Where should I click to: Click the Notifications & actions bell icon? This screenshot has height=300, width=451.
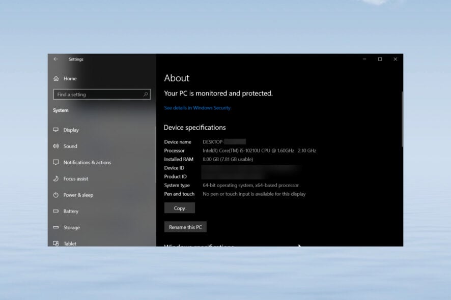55,162
